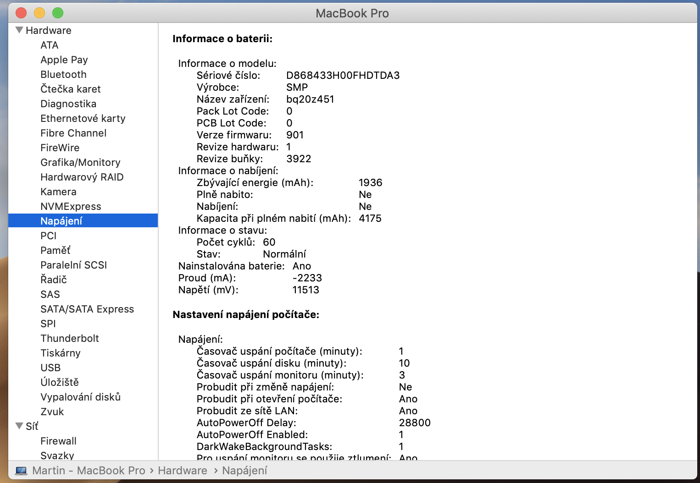Screen dimensions: 700x483
Task: Click battery serial number D868433H00FHDTDA3
Action: point(343,75)
